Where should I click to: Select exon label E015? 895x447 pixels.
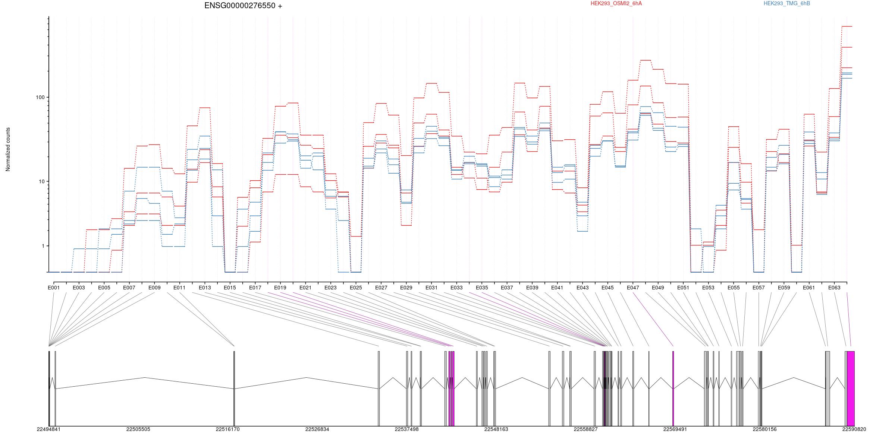pos(230,288)
